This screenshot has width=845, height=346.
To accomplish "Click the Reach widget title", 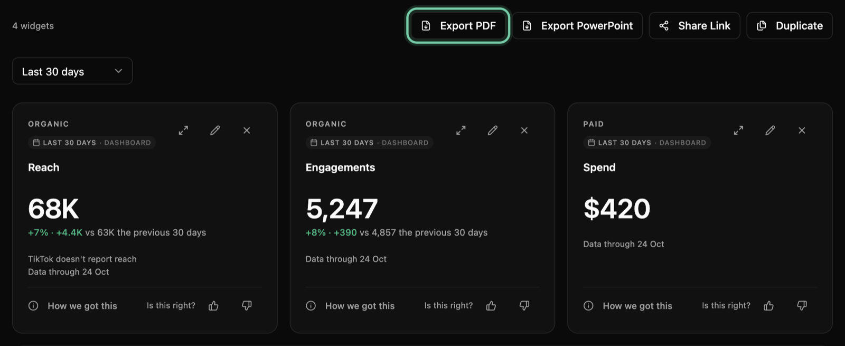I will (44, 167).
